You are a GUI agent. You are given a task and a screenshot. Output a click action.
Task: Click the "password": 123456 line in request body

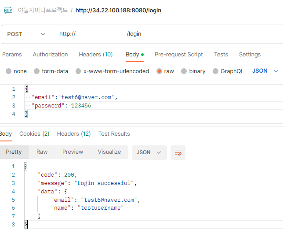(62, 106)
